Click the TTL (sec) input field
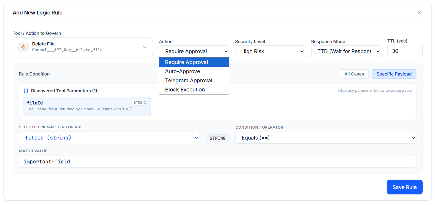Viewport: 435px width, 205px height. 405,51
